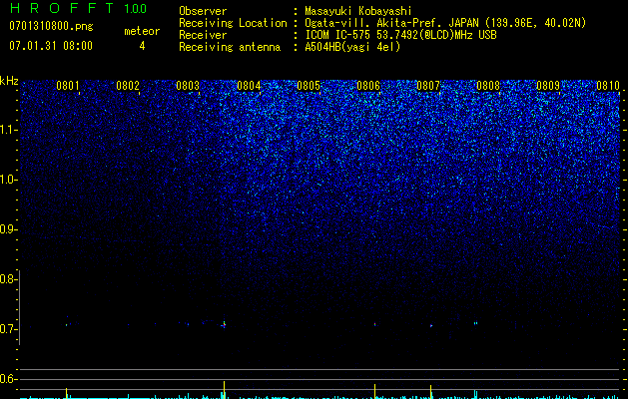
Task: Click the meteor count value 4
Action: pyautogui.click(x=142, y=46)
